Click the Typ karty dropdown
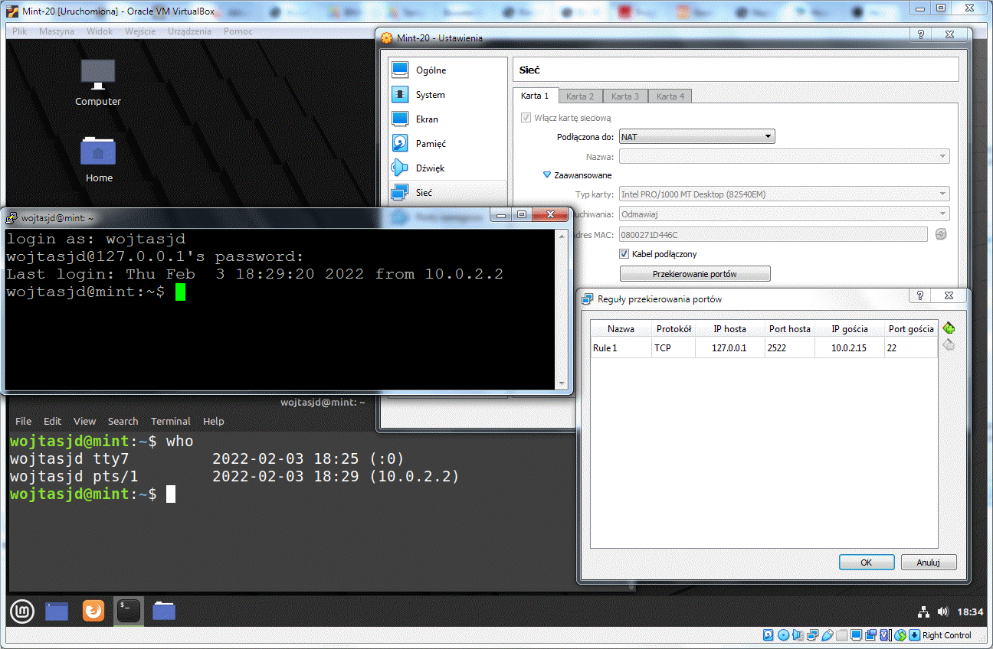Viewport: 993px width, 649px height. pyautogui.click(x=785, y=194)
